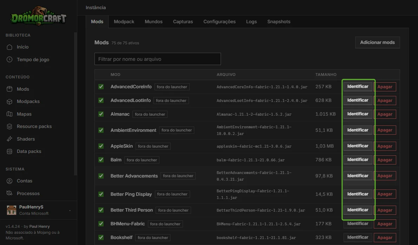Click Apagar for BHMenu-Fabric
Image resolution: width=418 pixels, height=245 pixels.
pos(385,224)
